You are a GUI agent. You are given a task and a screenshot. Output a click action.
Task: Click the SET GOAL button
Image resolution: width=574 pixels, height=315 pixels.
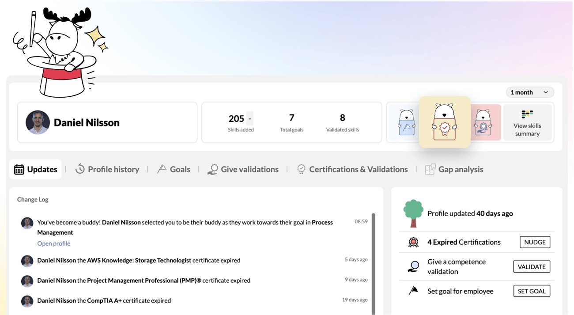[532, 291]
